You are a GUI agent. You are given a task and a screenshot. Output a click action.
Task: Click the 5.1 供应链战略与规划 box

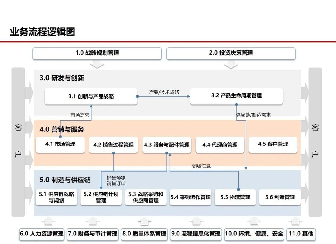[x=56, y=197]
